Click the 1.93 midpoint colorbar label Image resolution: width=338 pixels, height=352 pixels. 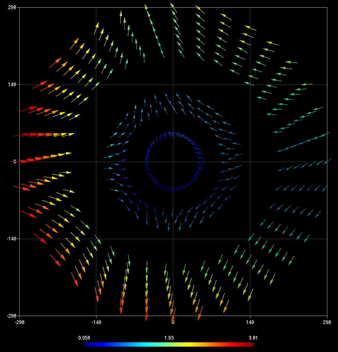pyautogui.click(x=169, y=338)
